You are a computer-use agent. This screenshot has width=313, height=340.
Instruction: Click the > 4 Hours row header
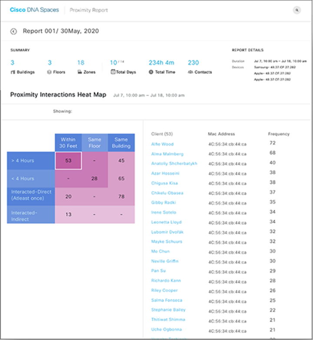tap(31, 161)
